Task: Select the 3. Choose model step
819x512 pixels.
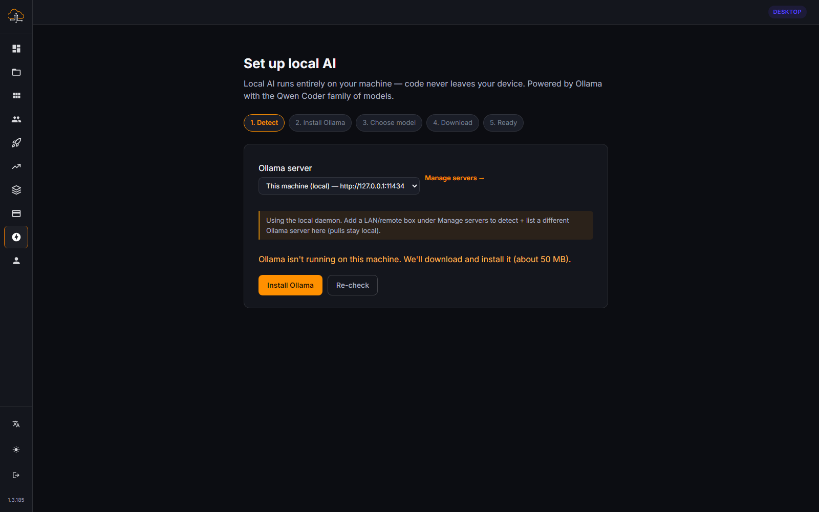Action: pyautogui.click(x=389, y=123)
